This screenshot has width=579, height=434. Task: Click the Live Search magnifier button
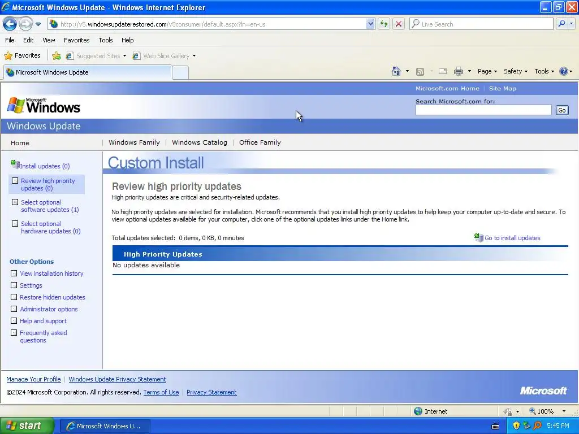pyautogui.click(x=561, y=24)
